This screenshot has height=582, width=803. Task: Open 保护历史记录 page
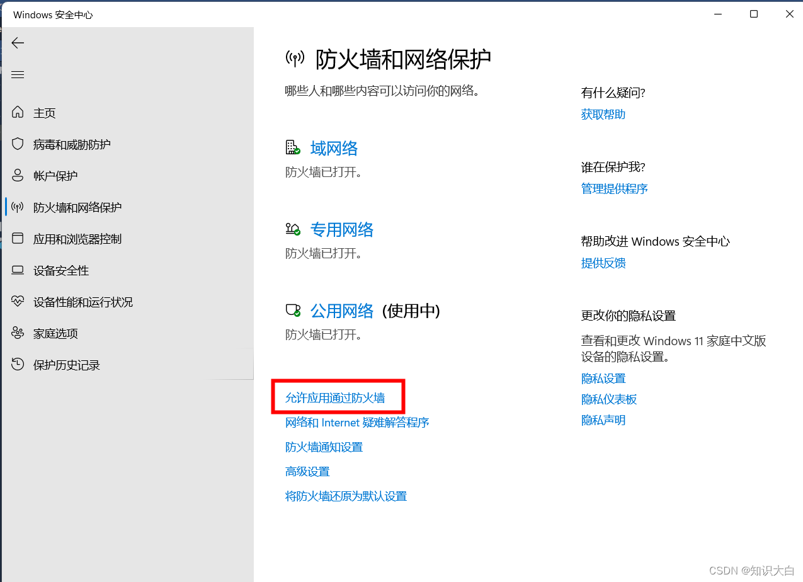(x=67, y=365)
